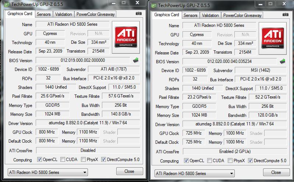Viewport: 294px width, 182px height.
Task: Click GPU-Z title bar app icon in left window
Action: 7,4
